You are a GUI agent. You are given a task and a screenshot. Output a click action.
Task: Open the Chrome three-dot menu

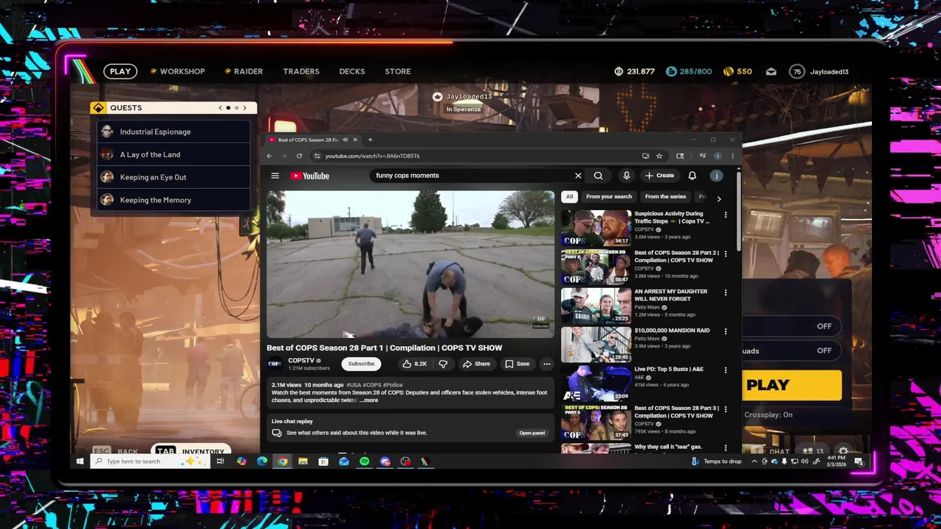pyautogui.click(x=732, y=156)
